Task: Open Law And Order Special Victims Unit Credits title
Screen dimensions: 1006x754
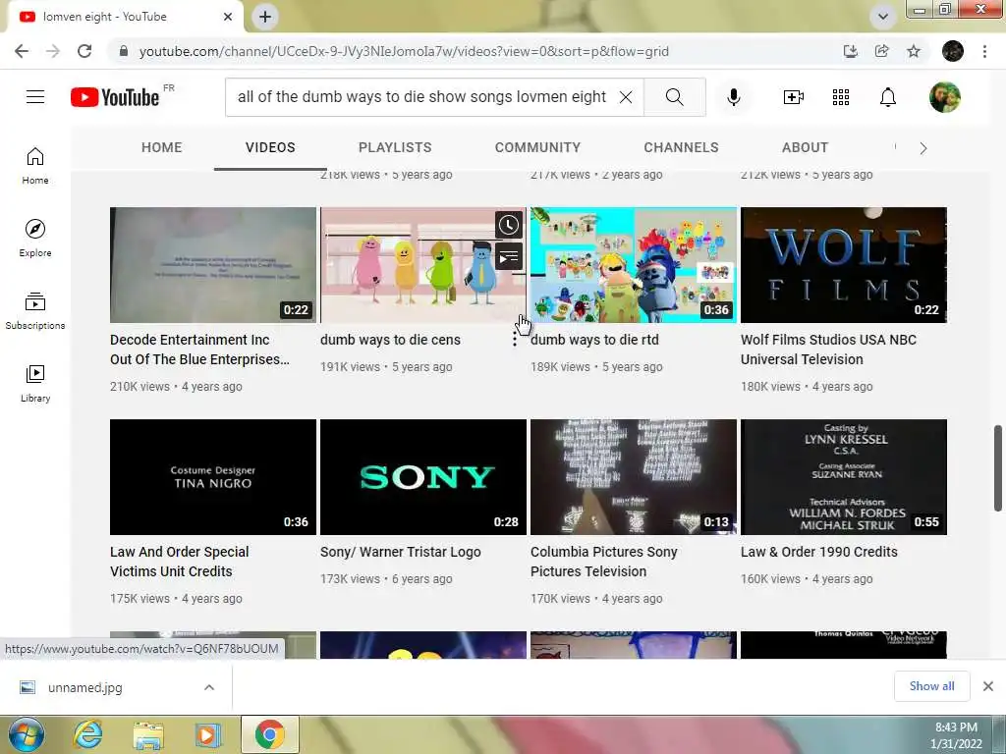Action: tap(179, 562)
